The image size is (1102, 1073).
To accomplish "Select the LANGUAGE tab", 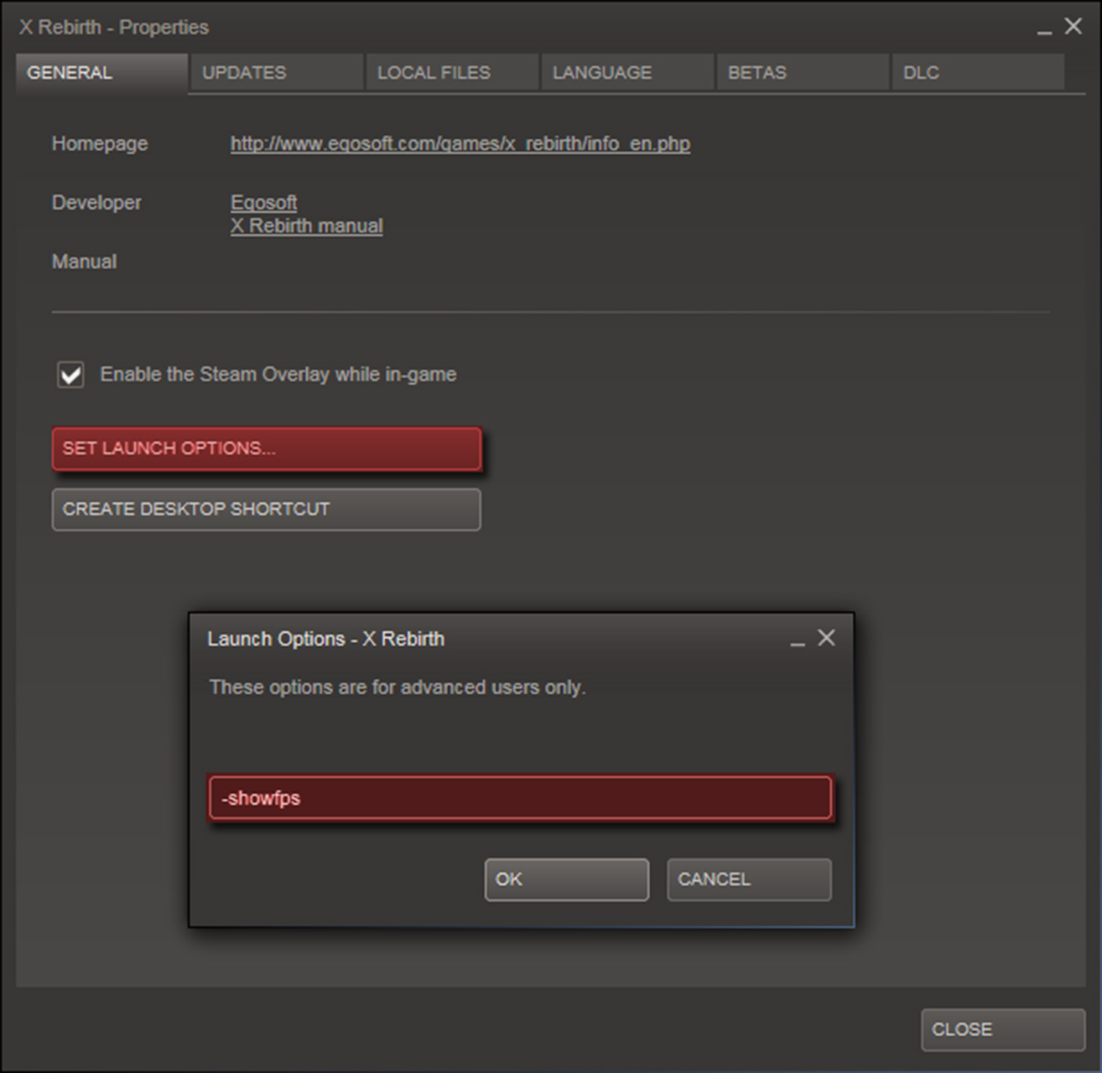I will (627, 73).
